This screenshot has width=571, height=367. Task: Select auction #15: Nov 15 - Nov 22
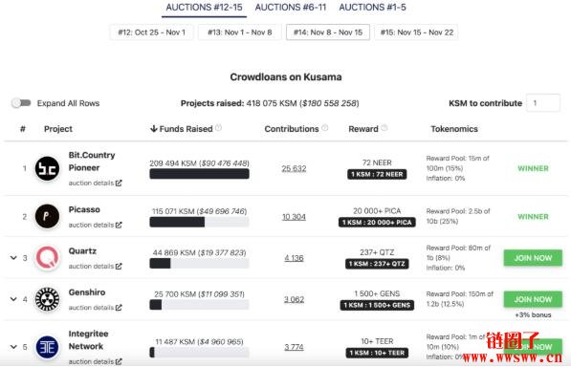tap(417, 32)
